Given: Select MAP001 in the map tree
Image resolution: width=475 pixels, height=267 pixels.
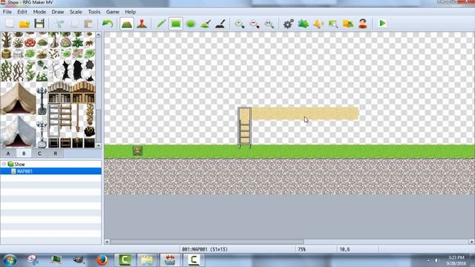Looking at the screenshot, I should coord(24,171).
